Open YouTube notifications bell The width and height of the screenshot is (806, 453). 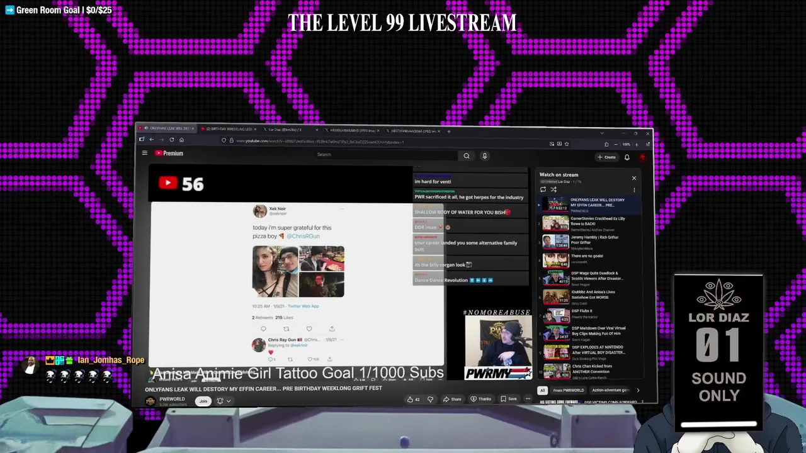coord(627,157)
